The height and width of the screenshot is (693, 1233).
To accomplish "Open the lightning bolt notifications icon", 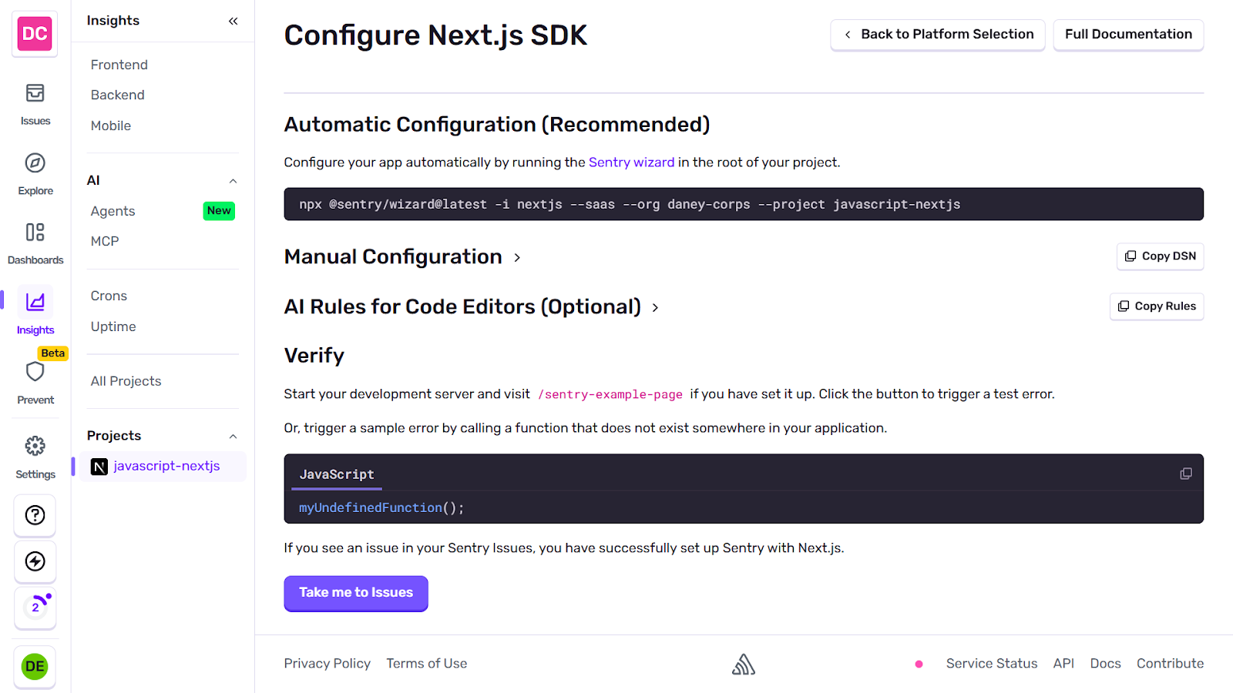I will tap(35, 561).
